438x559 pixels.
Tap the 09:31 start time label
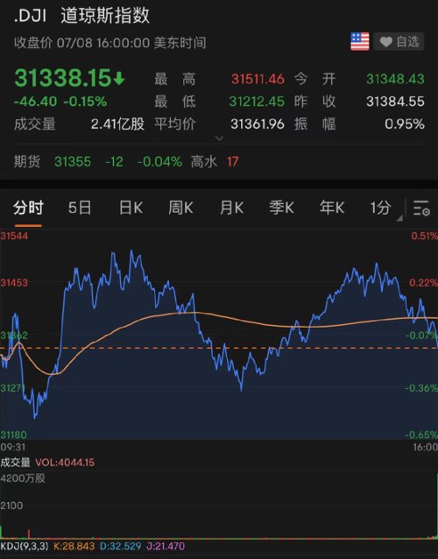[x=13, y=447]
